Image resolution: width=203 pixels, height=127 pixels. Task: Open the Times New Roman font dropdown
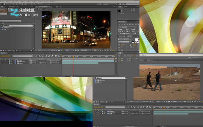click(125, 39)
